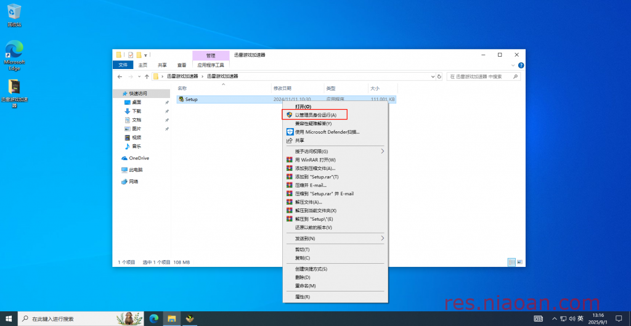Open the Windows Start menu

point(9,319)
